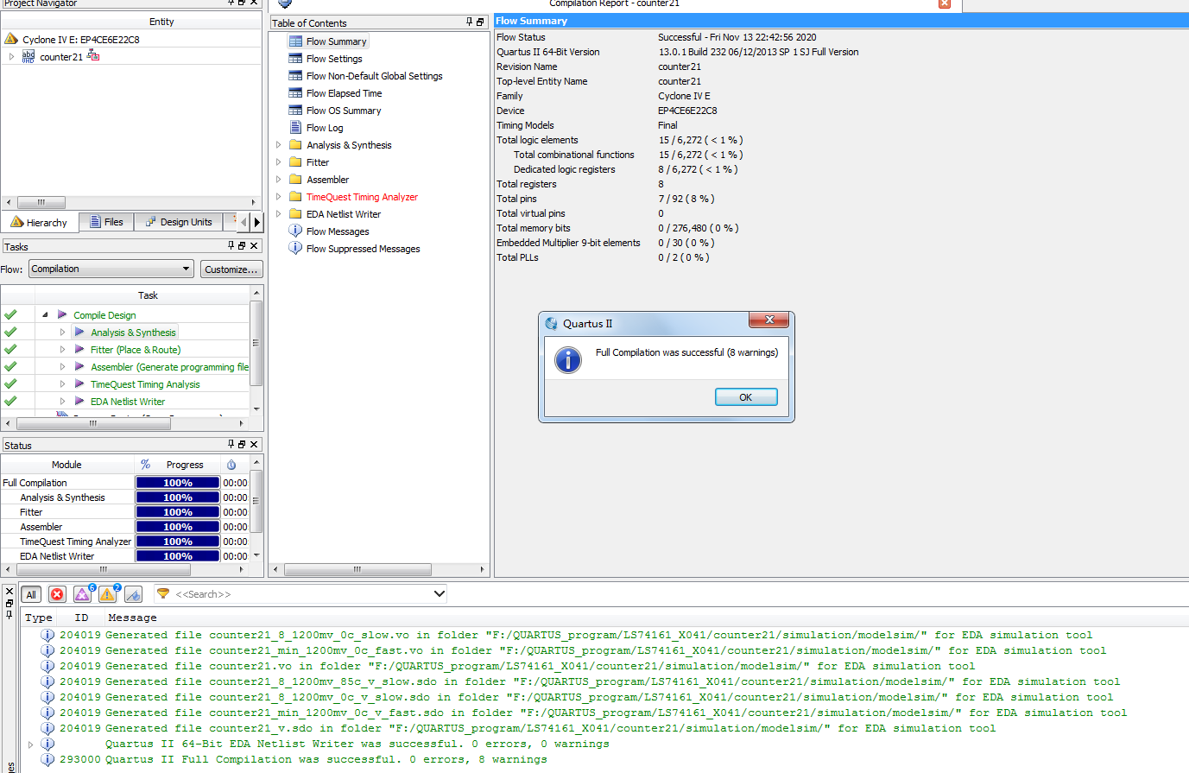
Task: Toggle the All messages filter button
Action: [x=31, y=594]
